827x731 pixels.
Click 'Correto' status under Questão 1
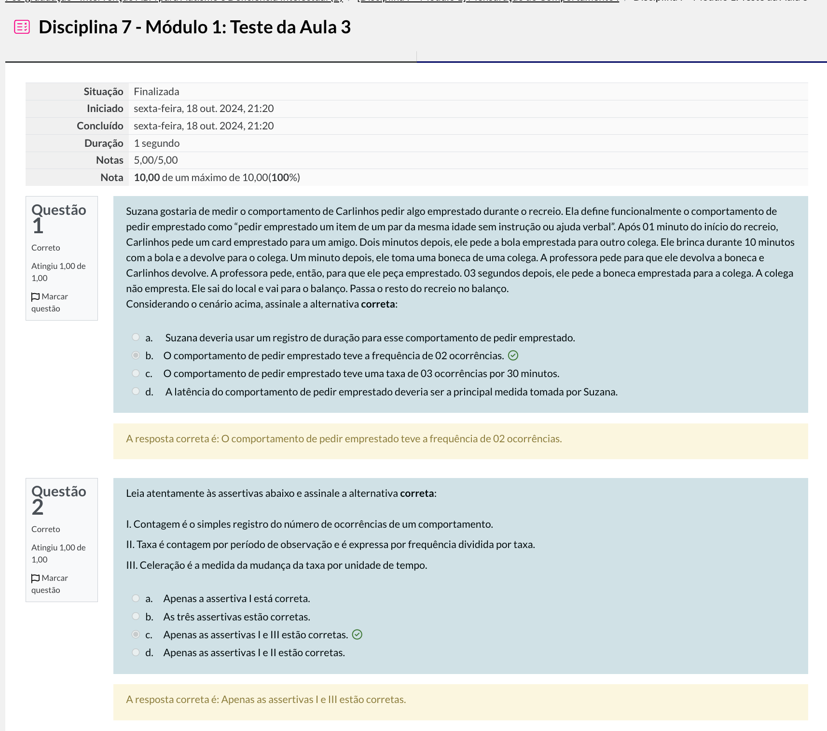tap(46, 248)
